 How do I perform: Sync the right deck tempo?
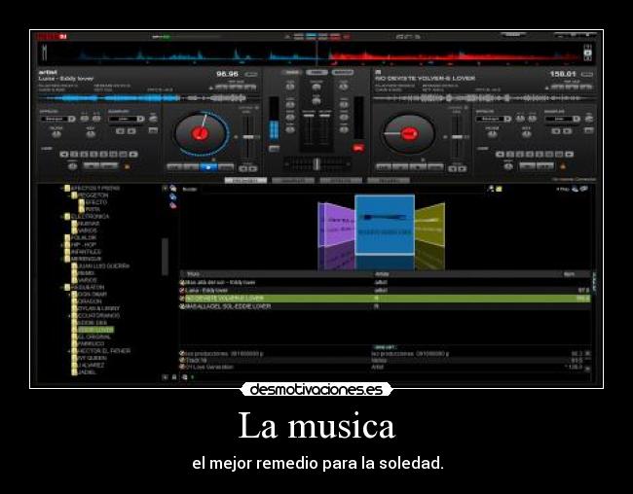435,167
